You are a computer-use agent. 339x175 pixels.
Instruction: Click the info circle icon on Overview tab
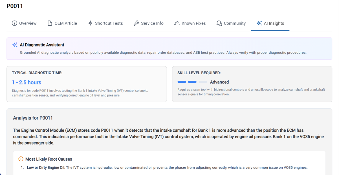(x=14, y=23)
